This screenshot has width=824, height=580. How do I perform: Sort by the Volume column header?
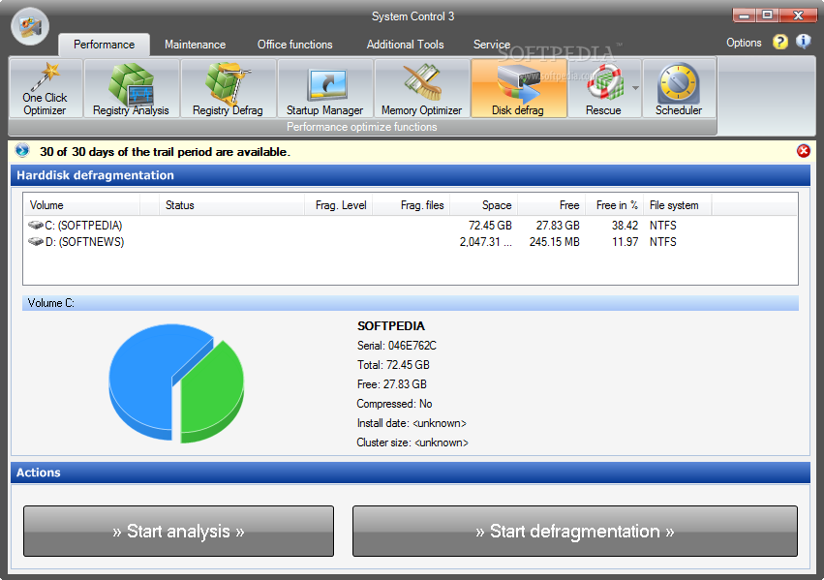pyautogui.click(x=81, y=205)
